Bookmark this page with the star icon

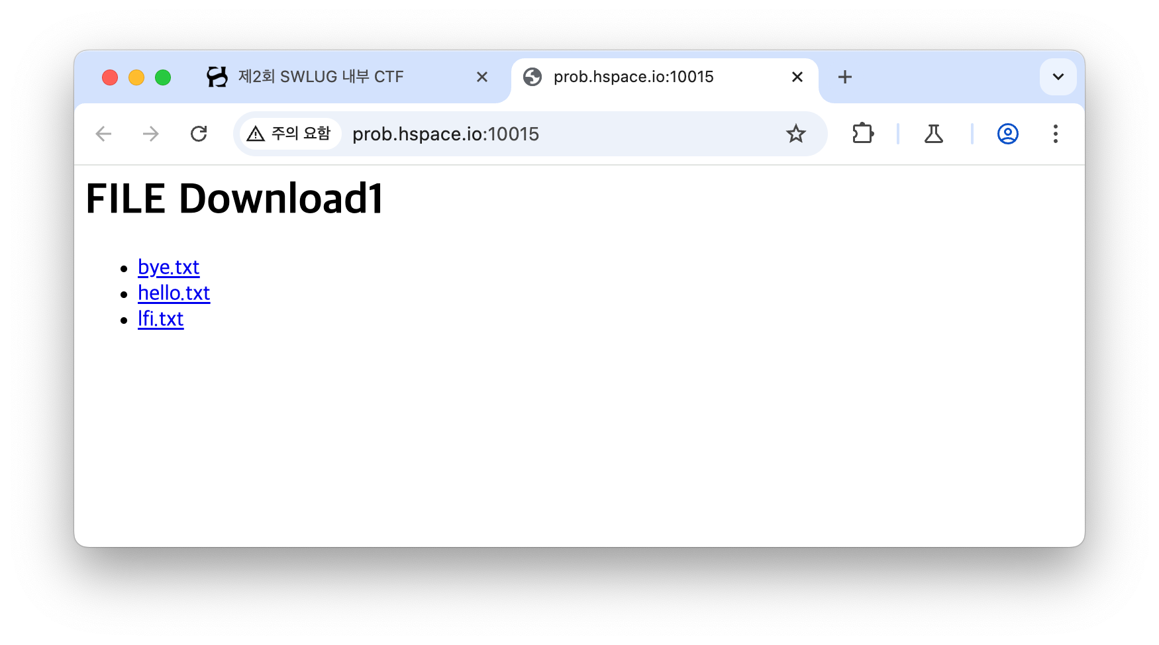click(795, 134)
